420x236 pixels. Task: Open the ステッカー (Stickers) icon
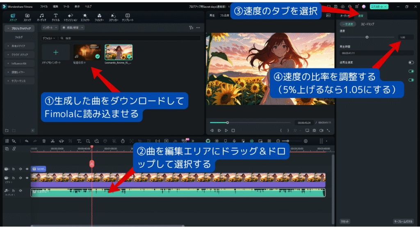(x=113, y=17)
